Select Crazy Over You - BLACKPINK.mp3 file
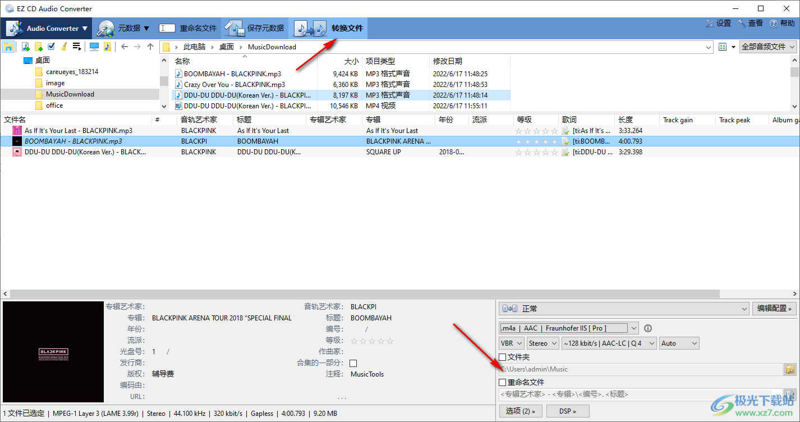This screenshot has height=422, width=800. click(234, 84)
